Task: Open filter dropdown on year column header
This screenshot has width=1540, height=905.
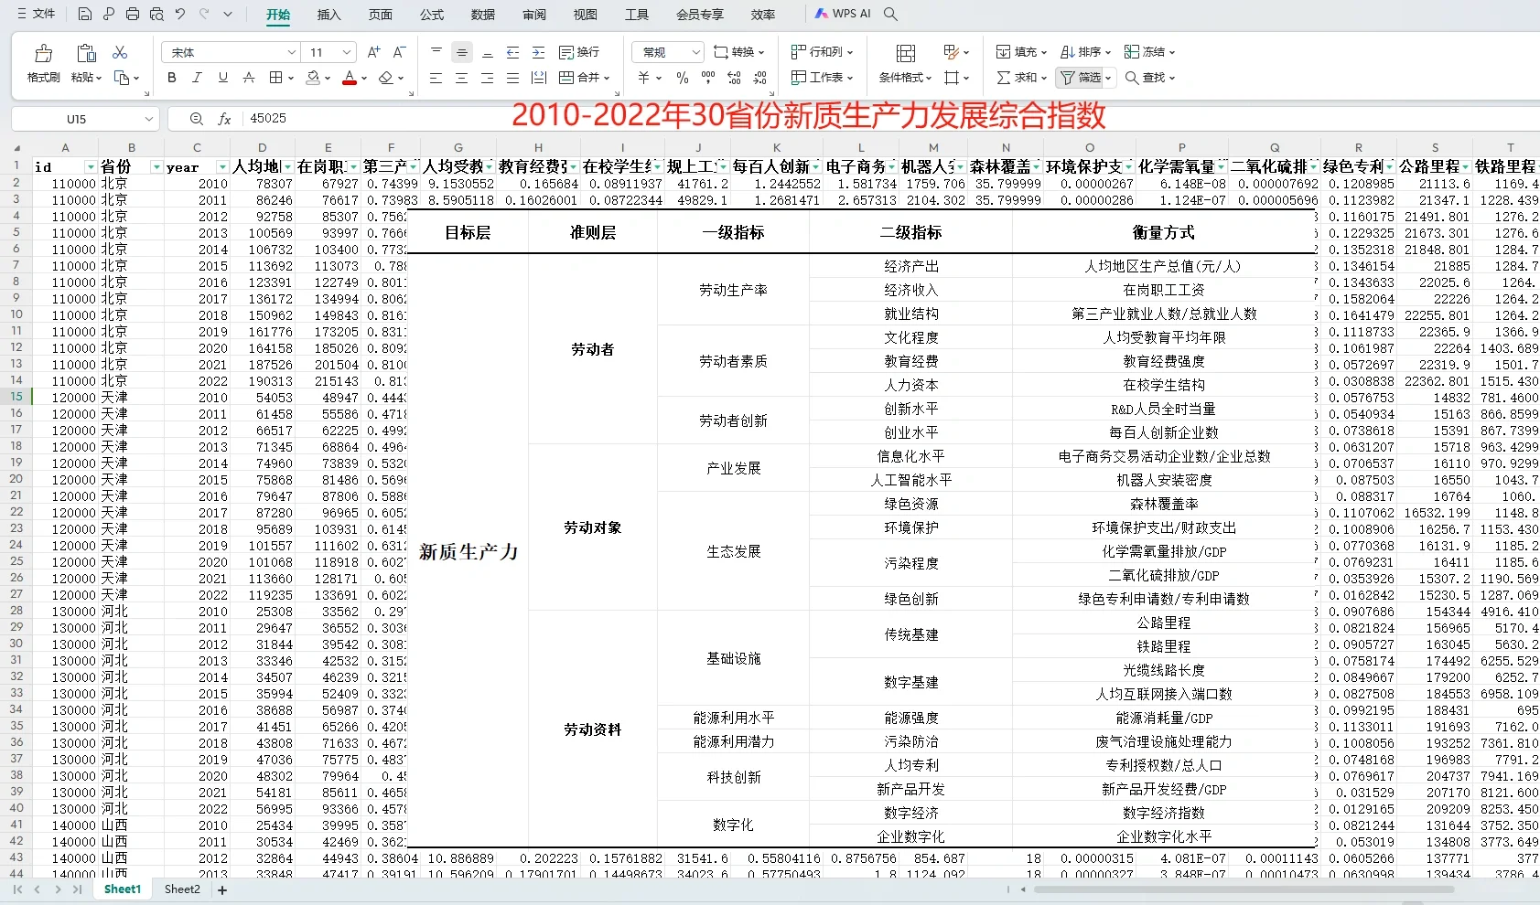Action: [x=222, y=167]
